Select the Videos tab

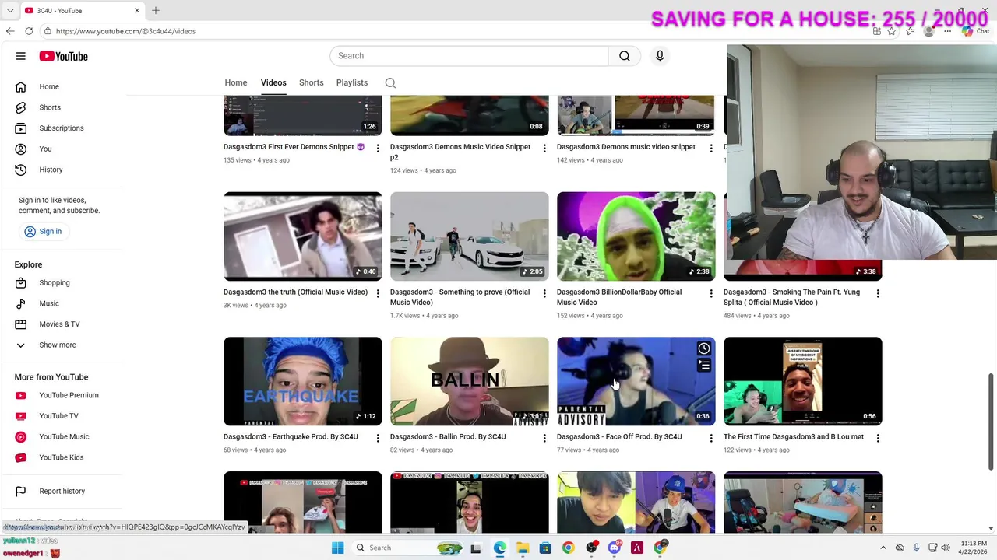pos(273,82)
